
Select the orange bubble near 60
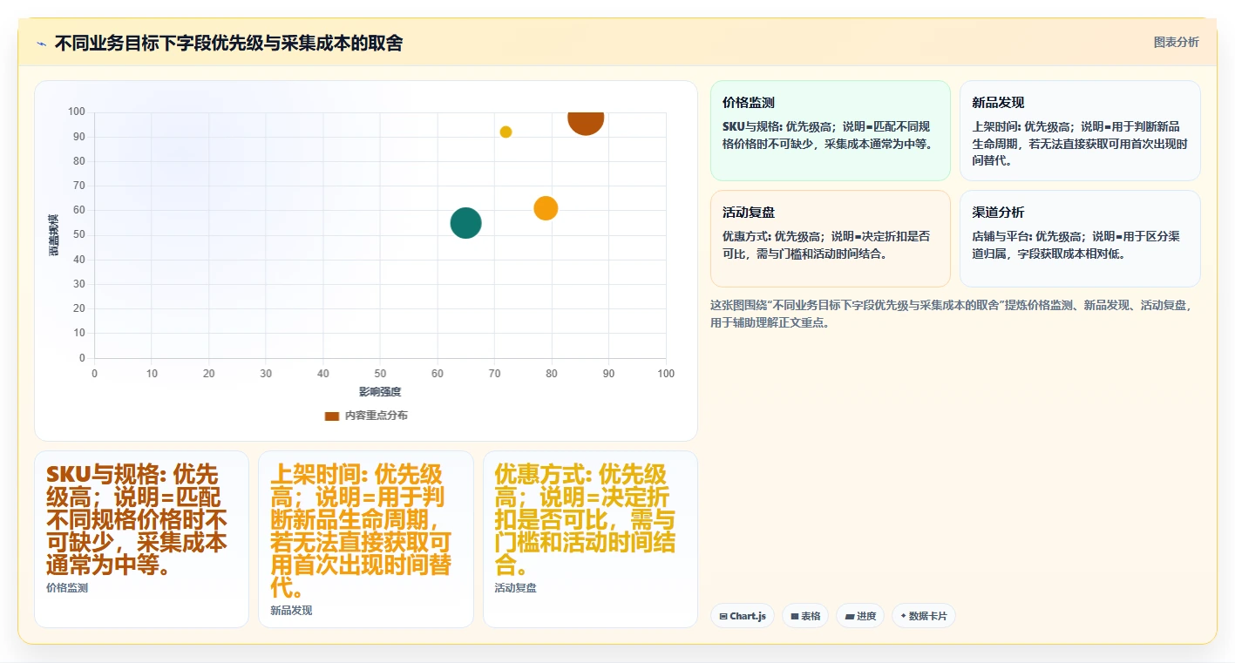pos(546,208)
